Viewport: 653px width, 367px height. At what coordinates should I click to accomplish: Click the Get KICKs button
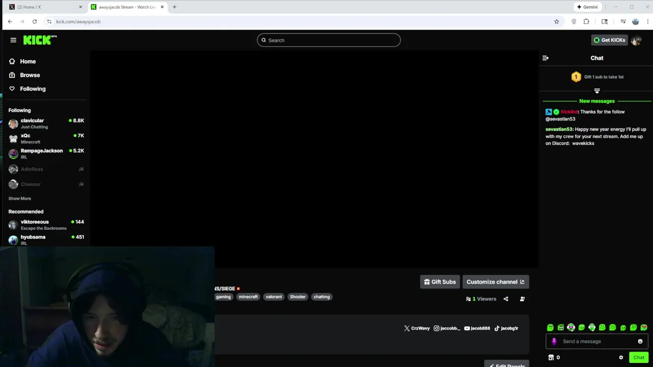(609, 40)
